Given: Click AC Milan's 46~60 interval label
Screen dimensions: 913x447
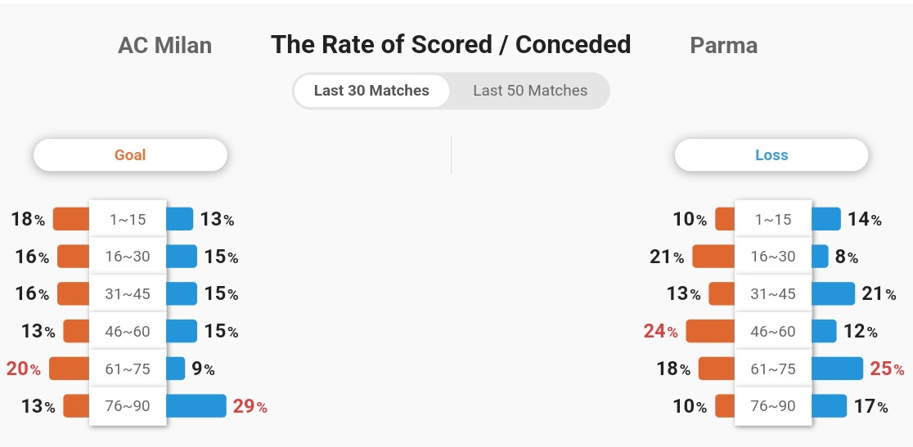Looking at the screenshot, I should [x=128, y=331].
